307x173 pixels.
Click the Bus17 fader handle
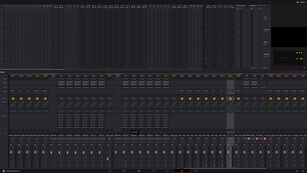point(11,152)
